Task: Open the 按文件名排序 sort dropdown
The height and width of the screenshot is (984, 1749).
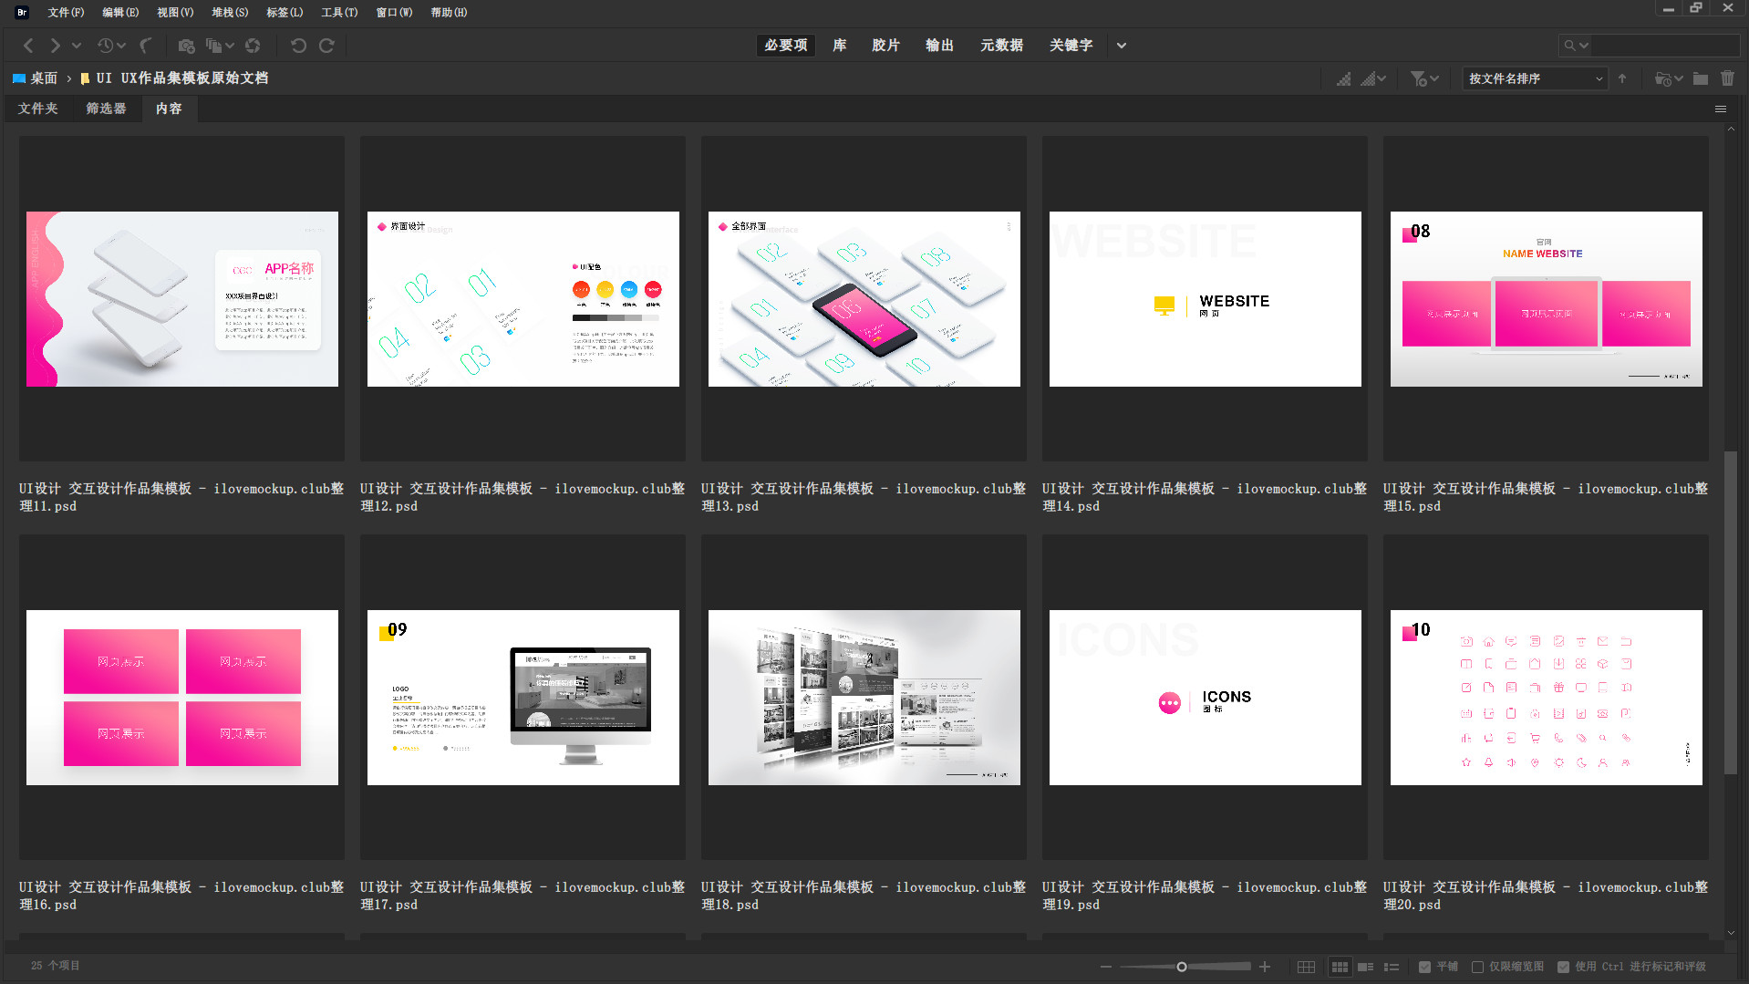Action: click(x=1535, y=78)
